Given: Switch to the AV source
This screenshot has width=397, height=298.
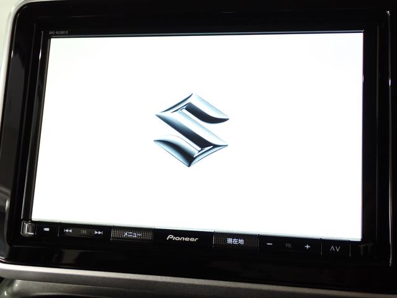Looking at the screenshot, I should (335, 248).
